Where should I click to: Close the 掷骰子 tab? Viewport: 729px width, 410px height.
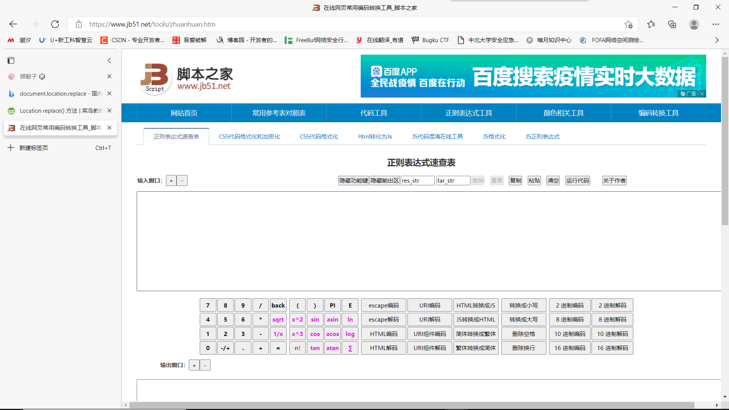[x=109, y=76]
